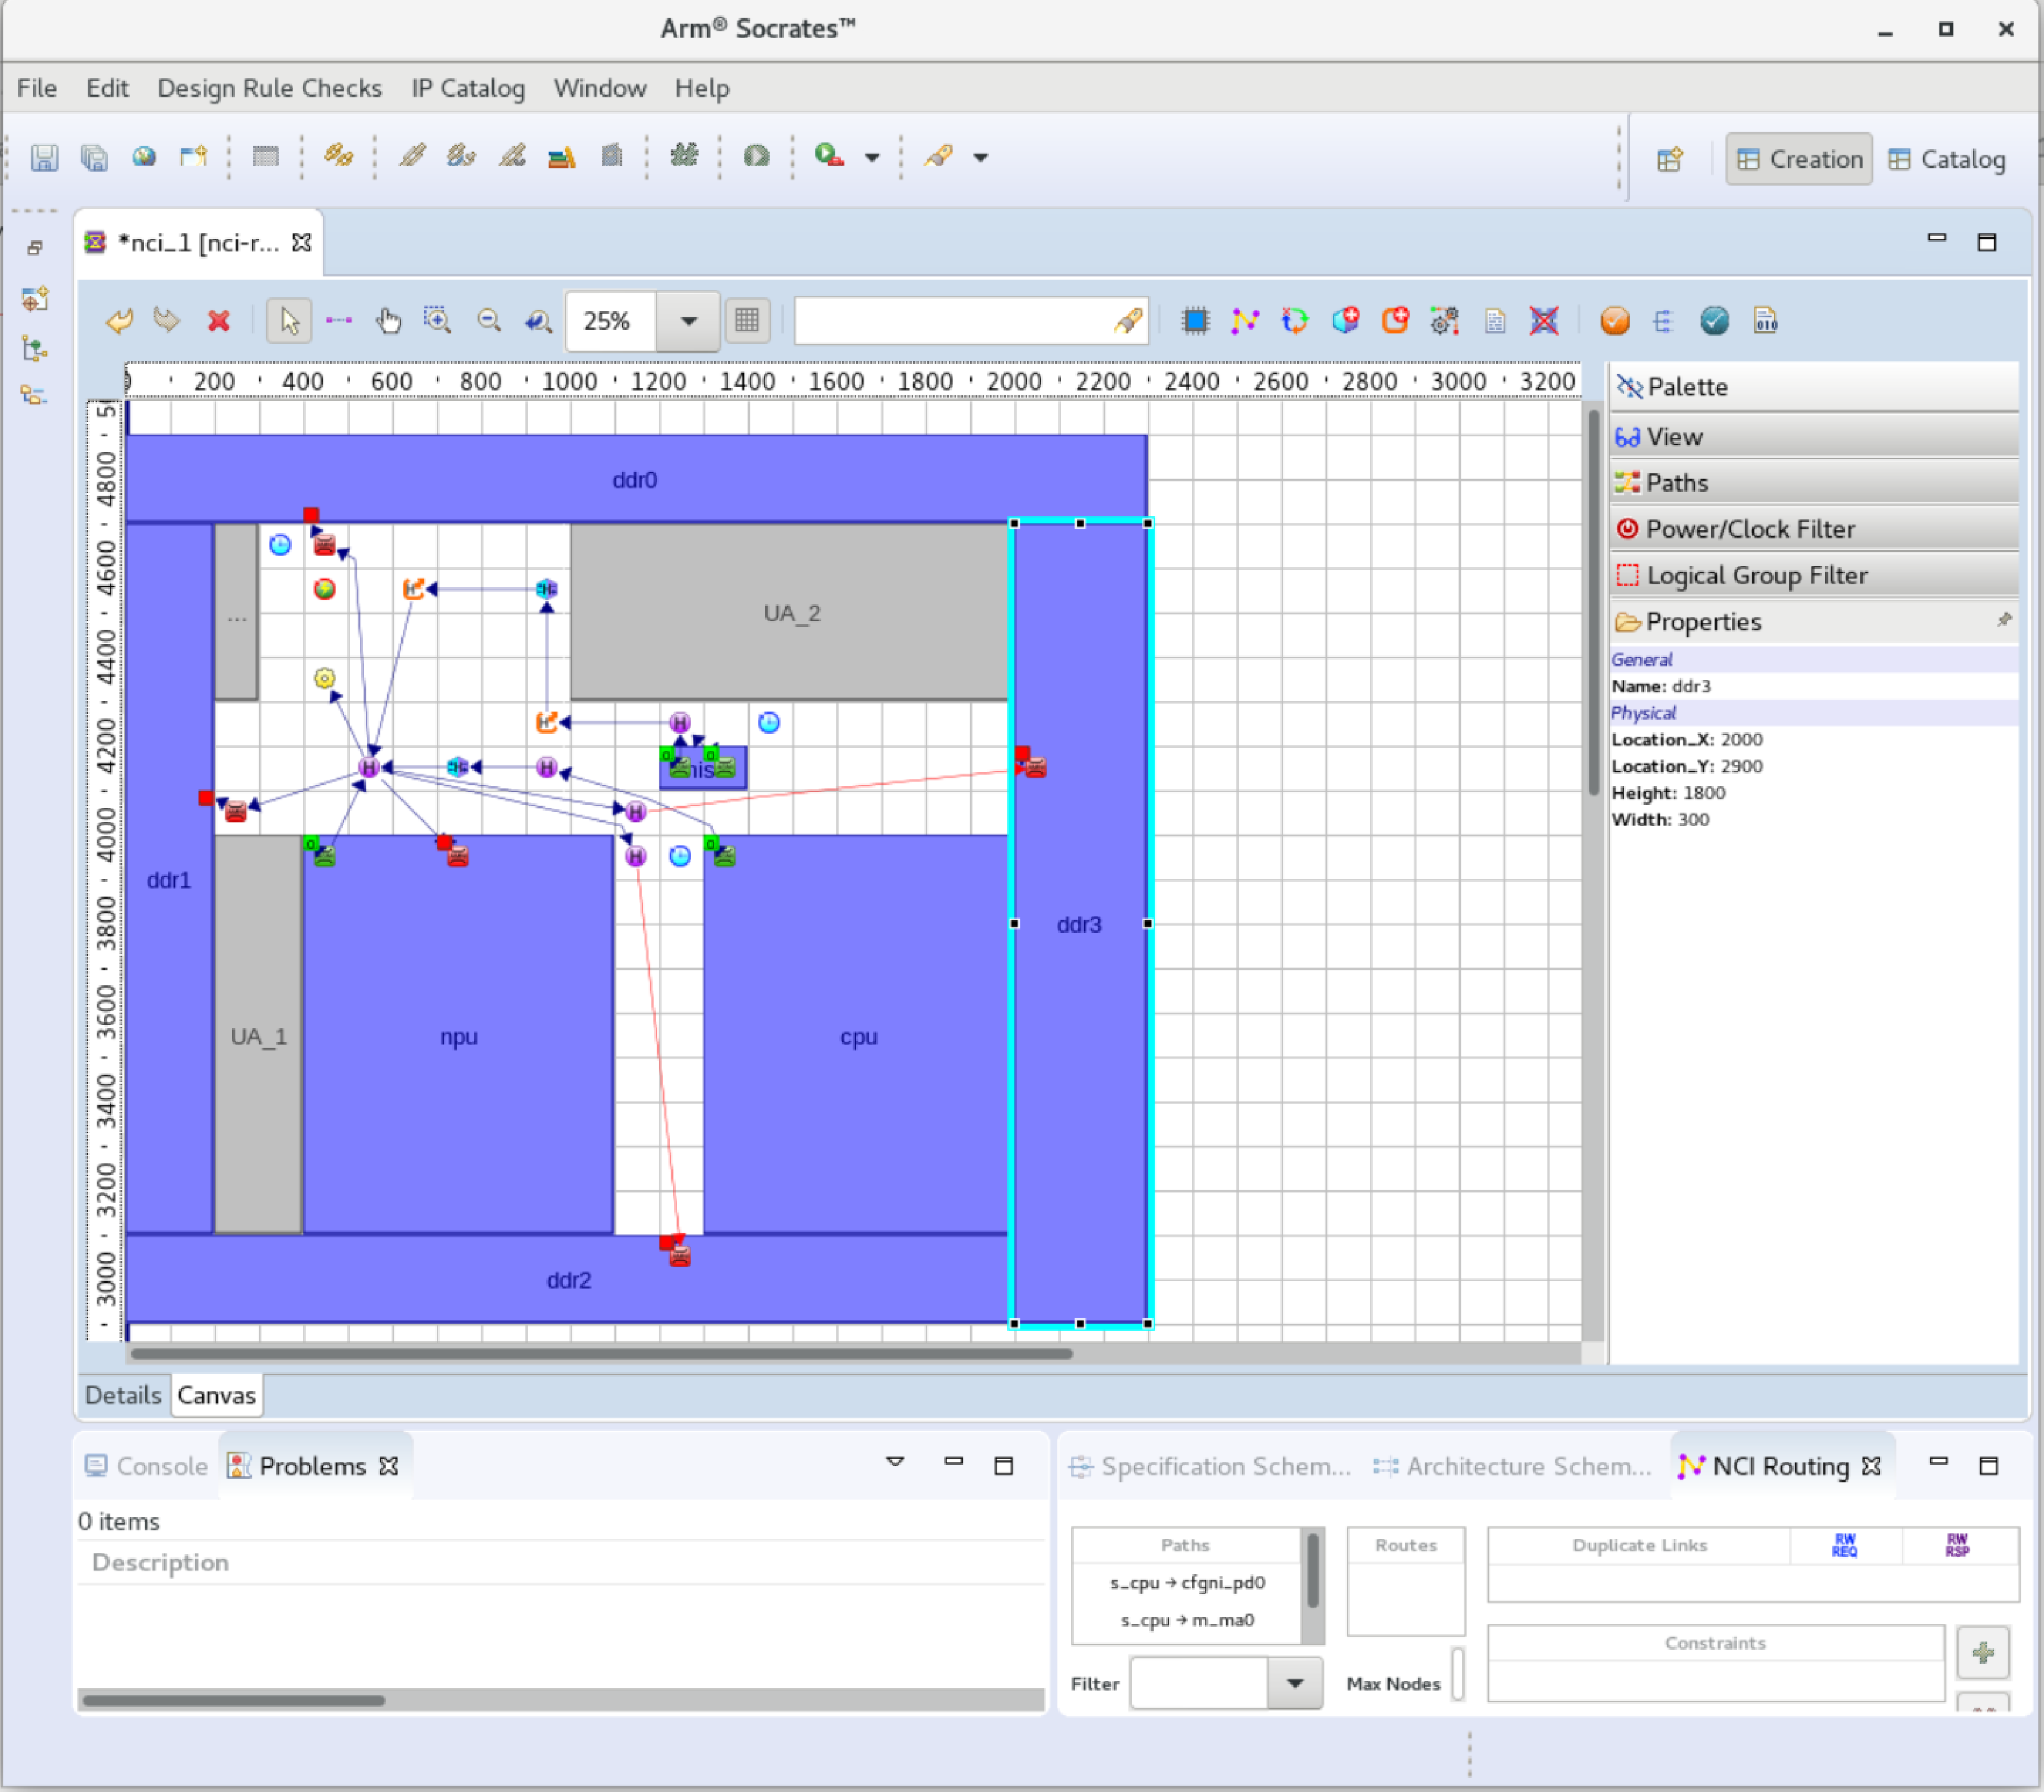Switch to the Catalog perspective
The image size is (2044, 1792).
click(1947, 159)
